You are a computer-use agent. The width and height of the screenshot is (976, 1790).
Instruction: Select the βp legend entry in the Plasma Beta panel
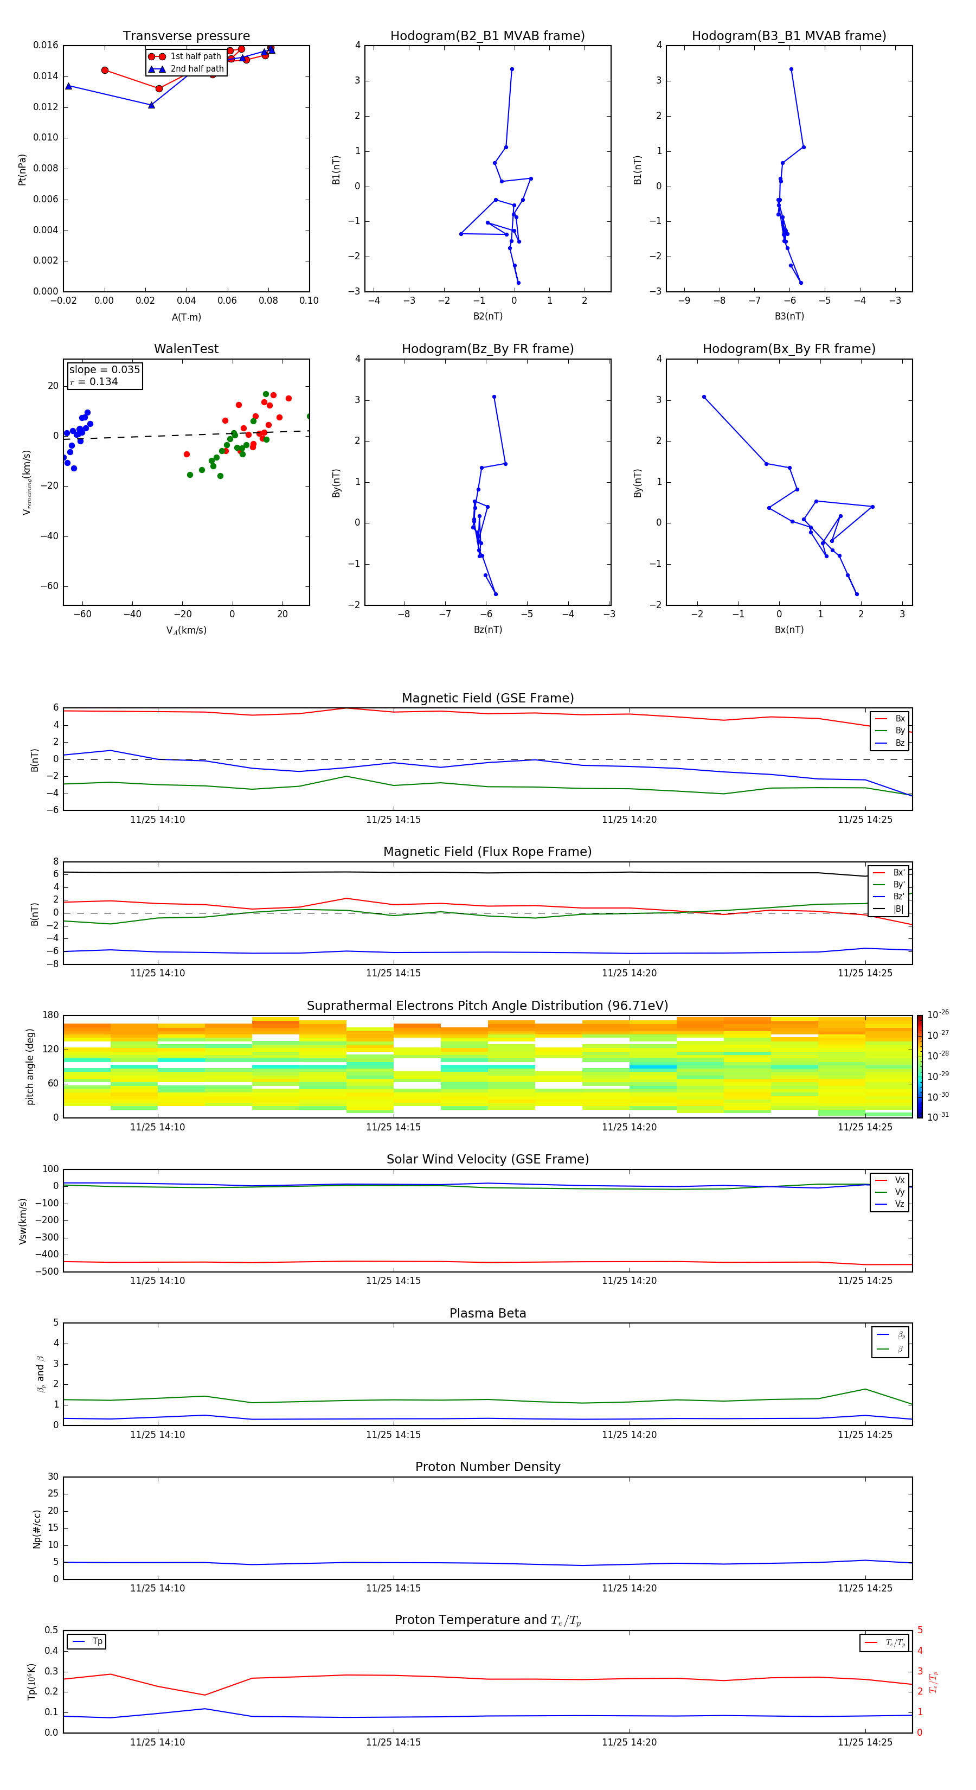pos(890,1335)
